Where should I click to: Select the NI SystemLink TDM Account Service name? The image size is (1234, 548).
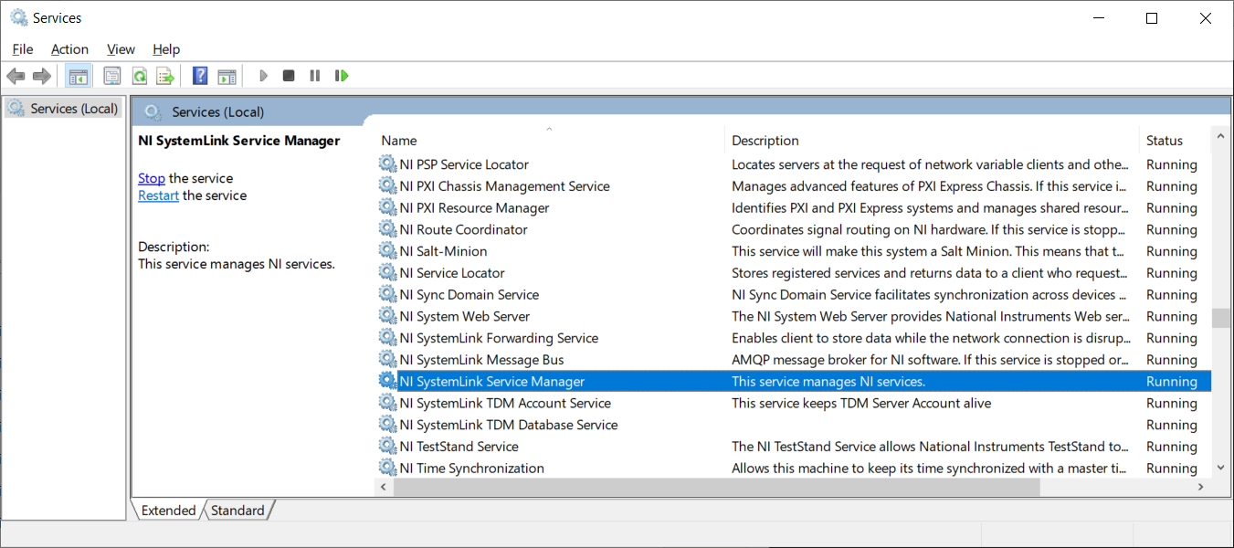(506, 403)
